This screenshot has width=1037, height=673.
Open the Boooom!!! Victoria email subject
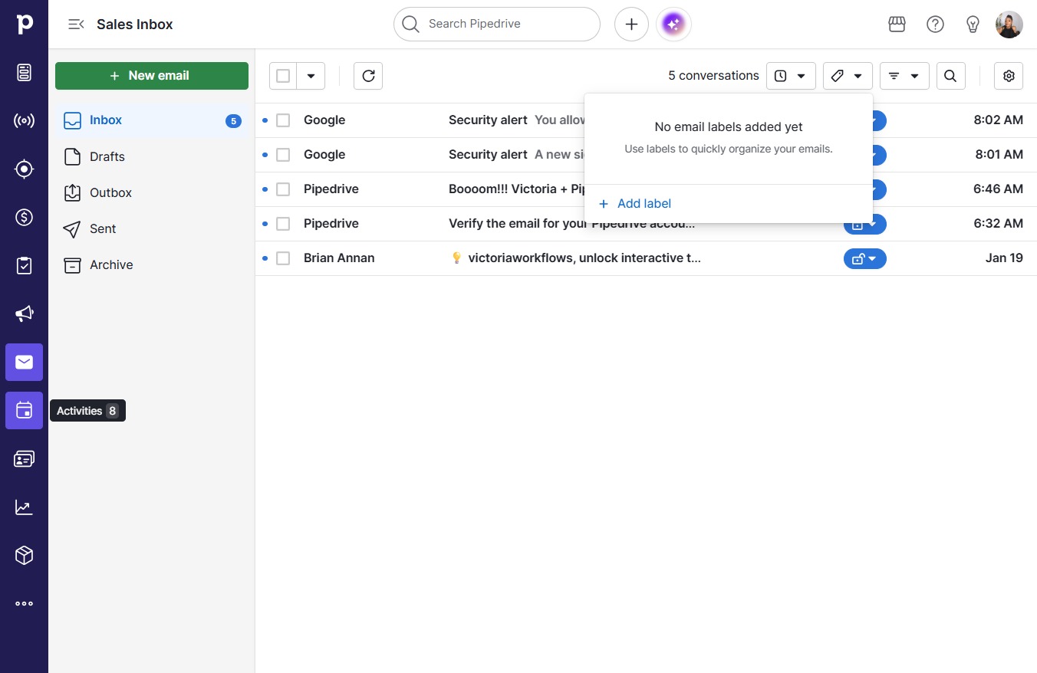point(517,189)
